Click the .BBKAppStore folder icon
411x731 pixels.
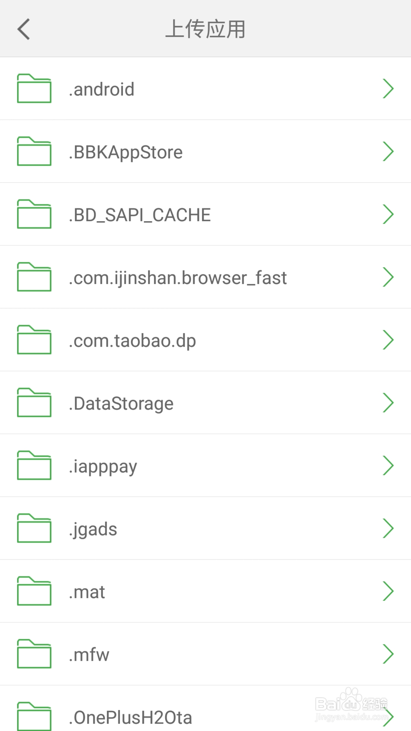[34, 151]
